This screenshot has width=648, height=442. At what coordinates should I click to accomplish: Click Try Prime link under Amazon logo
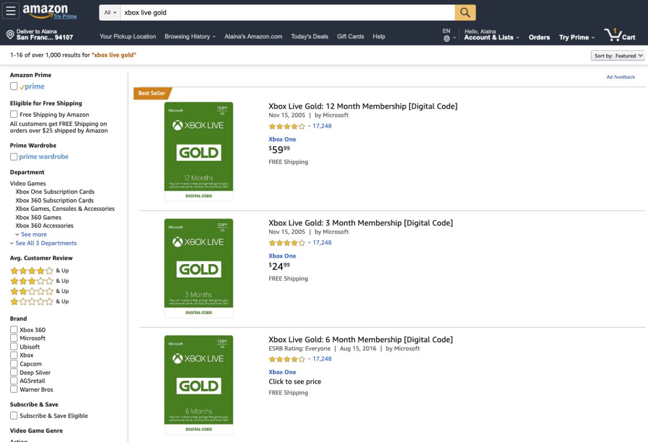(x=65, y=17)
